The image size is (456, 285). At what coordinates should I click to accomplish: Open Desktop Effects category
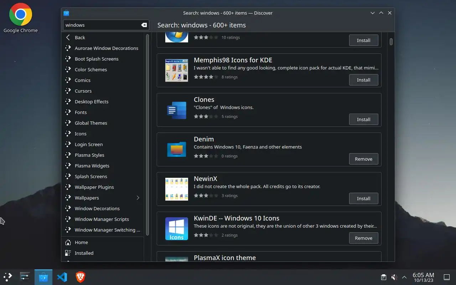pyautogui.click(x=103, y=102)
